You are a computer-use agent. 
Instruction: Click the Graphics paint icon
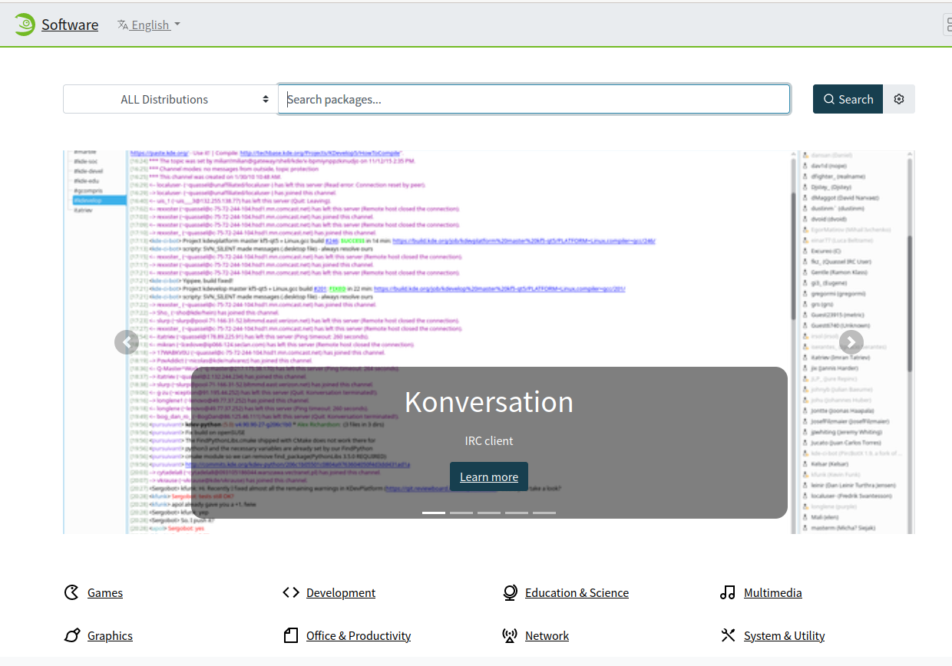coord(71,635)
